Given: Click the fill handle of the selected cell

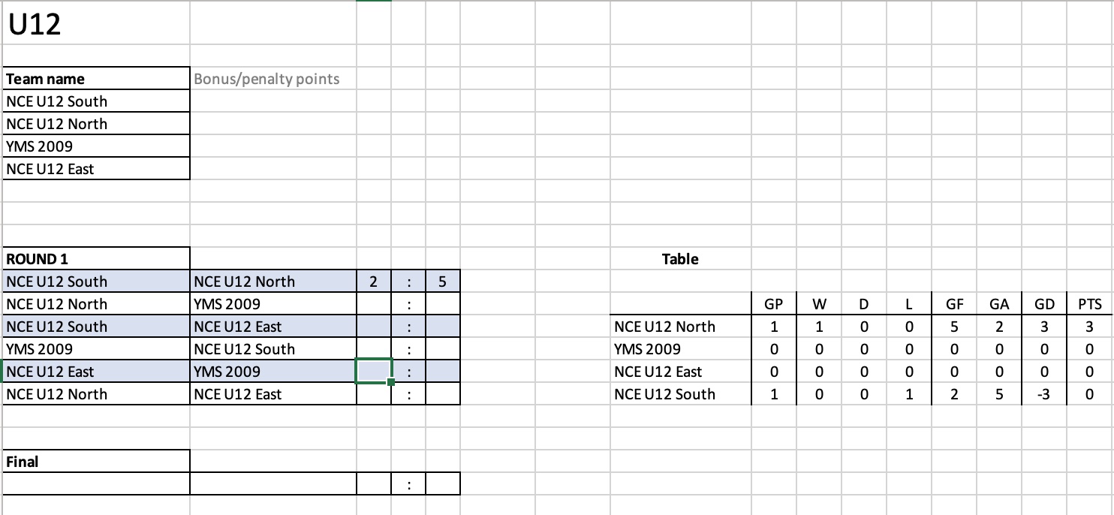Looking at the screenshot, I should click(x=391, y=383).
